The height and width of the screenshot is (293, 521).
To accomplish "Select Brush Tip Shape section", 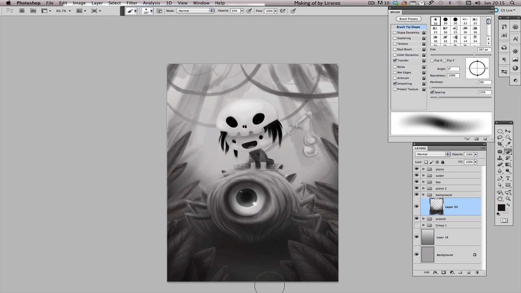I will tap(408, 27).
